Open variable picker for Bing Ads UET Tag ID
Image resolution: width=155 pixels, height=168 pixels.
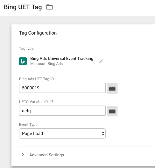[112, 88]
